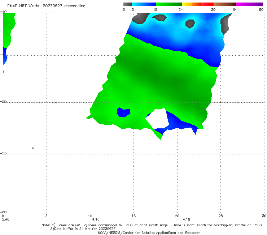Click the latitude label '-55'
Screen dimensions: 267x235
click(3, 153)
